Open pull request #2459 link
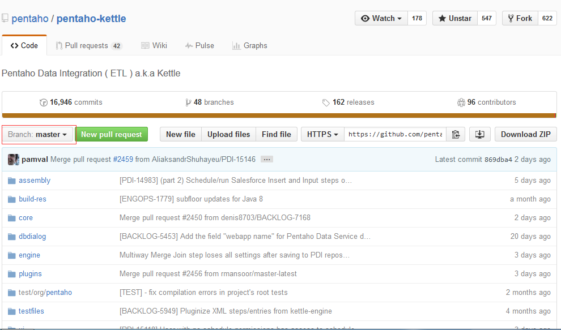This screenshot has width=561, height=330. point(123,160)
